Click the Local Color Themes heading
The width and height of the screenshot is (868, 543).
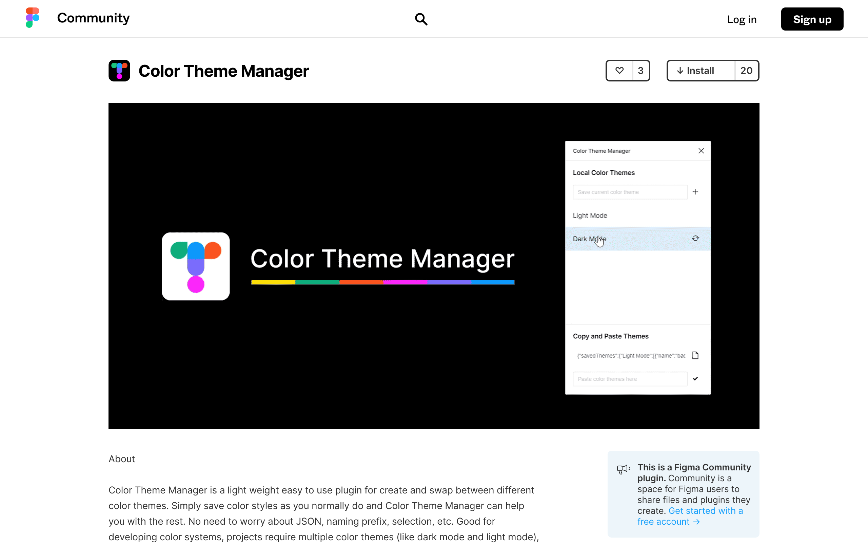click(604, 173)
